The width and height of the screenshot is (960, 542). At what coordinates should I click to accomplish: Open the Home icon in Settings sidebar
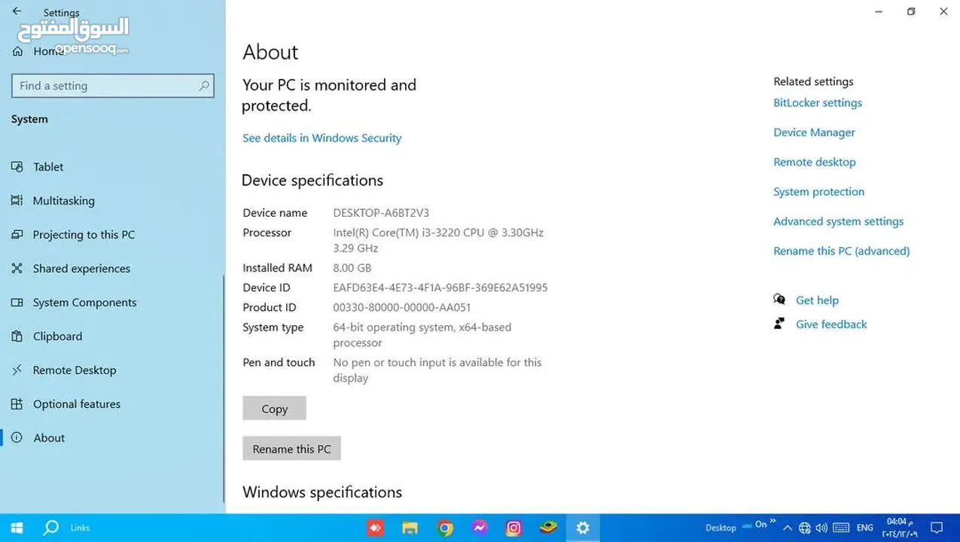coord(18,52)
